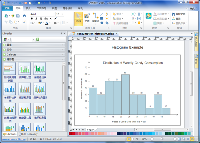
Task: Pick the dark navy color swatch
Action: (118, 133)
